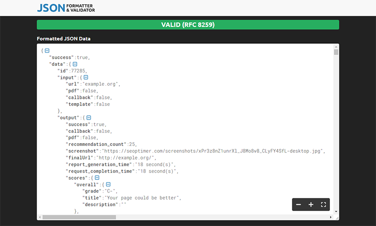The height and width of the screenshot is (226, 376).
Task: Click the horizontal scrollbar thumb
Action: point(79,217)
